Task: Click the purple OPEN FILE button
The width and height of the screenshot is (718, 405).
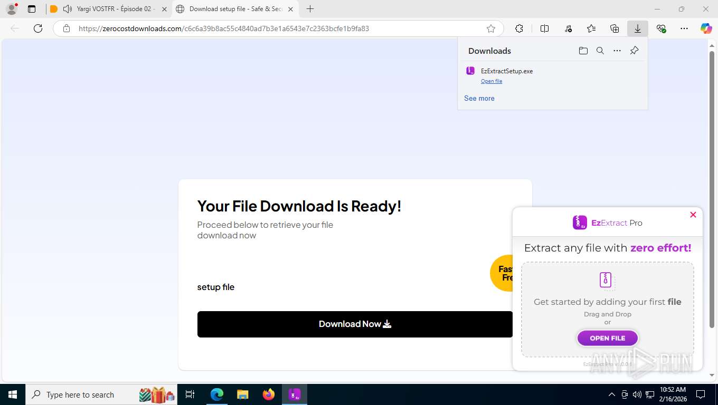Action: pyautogui.click(x=608, y=338)
